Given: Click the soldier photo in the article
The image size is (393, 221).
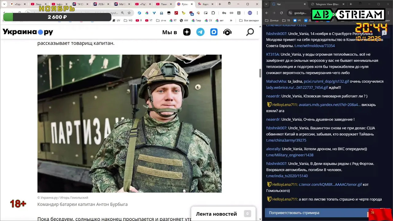Looking at the screenshot, I should tap(129, 123).
